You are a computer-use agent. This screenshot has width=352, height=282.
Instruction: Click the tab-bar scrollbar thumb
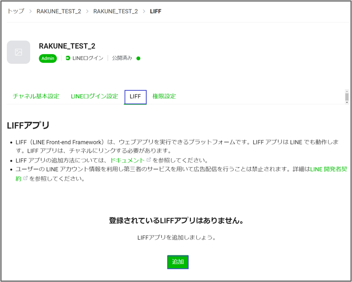click(347, 97)
